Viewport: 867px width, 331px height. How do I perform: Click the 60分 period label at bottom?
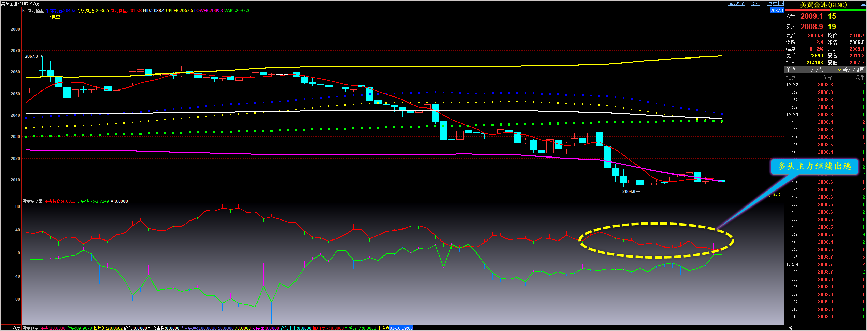click(x=16, y=328)
